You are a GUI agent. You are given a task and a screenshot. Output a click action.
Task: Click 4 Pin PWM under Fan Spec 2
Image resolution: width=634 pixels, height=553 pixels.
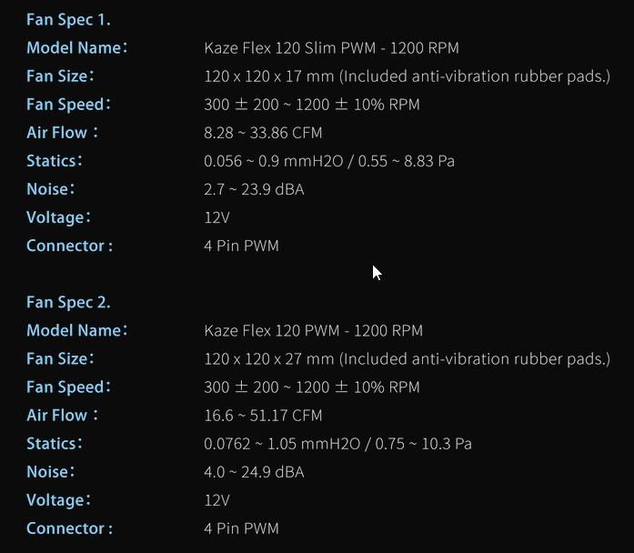(x=241, y=528)
